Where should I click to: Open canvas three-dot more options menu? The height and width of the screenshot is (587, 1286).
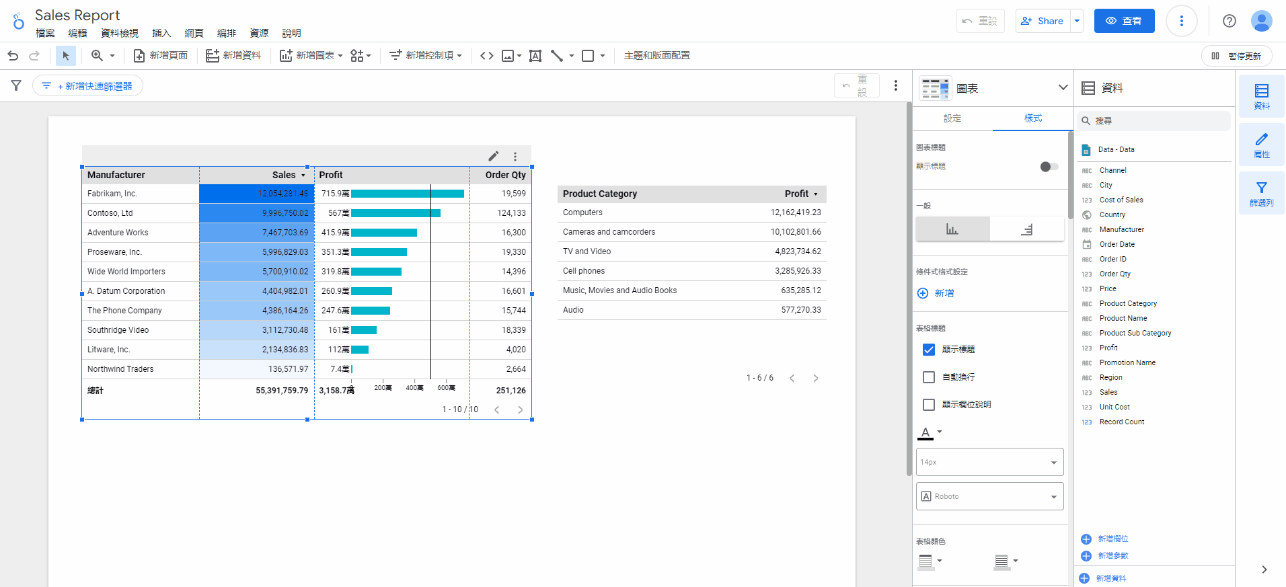tap(895, 85)
